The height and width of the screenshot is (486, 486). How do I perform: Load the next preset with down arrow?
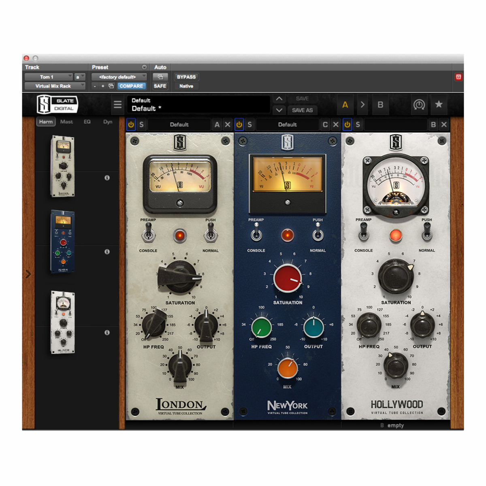[279, 110]
